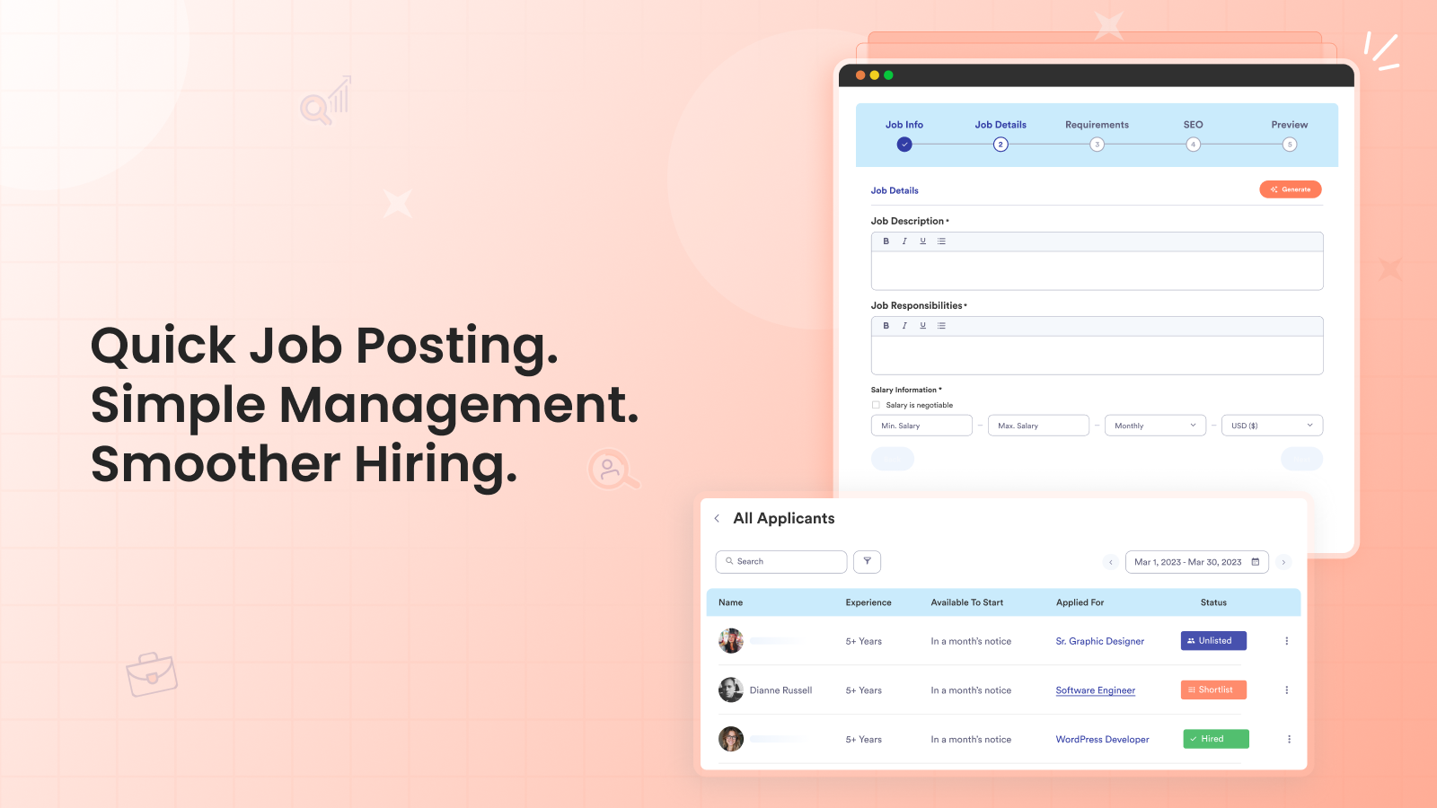Click Available To Start column header
Image resolution: width=1437 pixels, height=808 pixels.
[967, 602]
